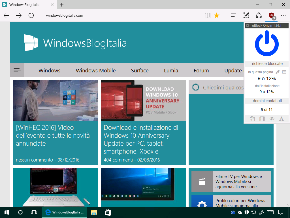Open a new tab with plus button
Image resolution: width=290 pixels, height=218 pixels.
click(61, 5)
